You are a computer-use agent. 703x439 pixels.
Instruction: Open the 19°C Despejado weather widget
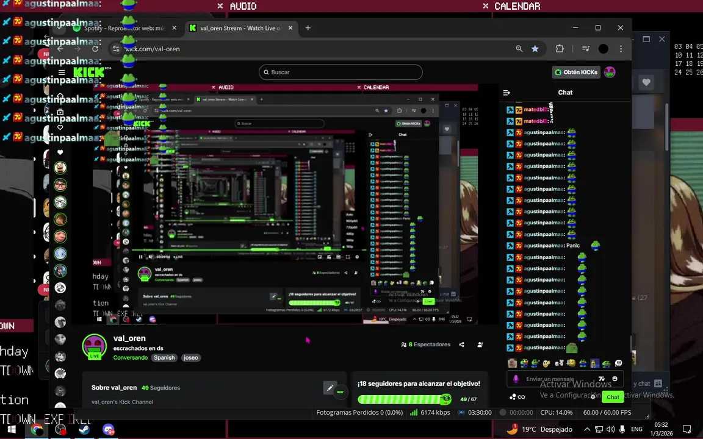click(540, 430)
